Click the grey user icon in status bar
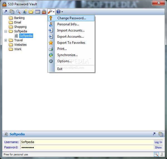The height and width of the screenshot is (159, 167). (162, 155)
